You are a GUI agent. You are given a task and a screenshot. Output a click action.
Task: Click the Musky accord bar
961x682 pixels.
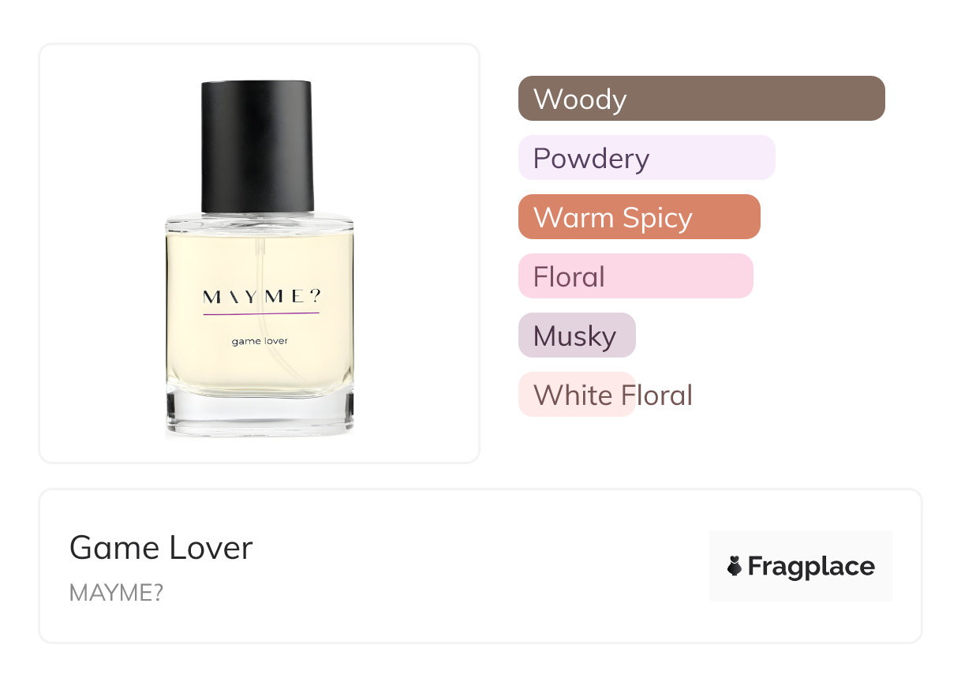(577, 335)
